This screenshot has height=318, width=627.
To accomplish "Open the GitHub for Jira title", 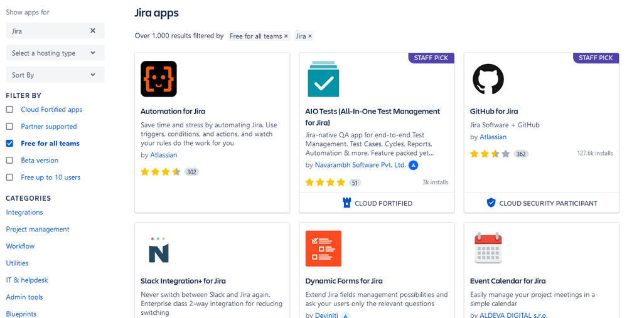I will (x=494, y=112).
